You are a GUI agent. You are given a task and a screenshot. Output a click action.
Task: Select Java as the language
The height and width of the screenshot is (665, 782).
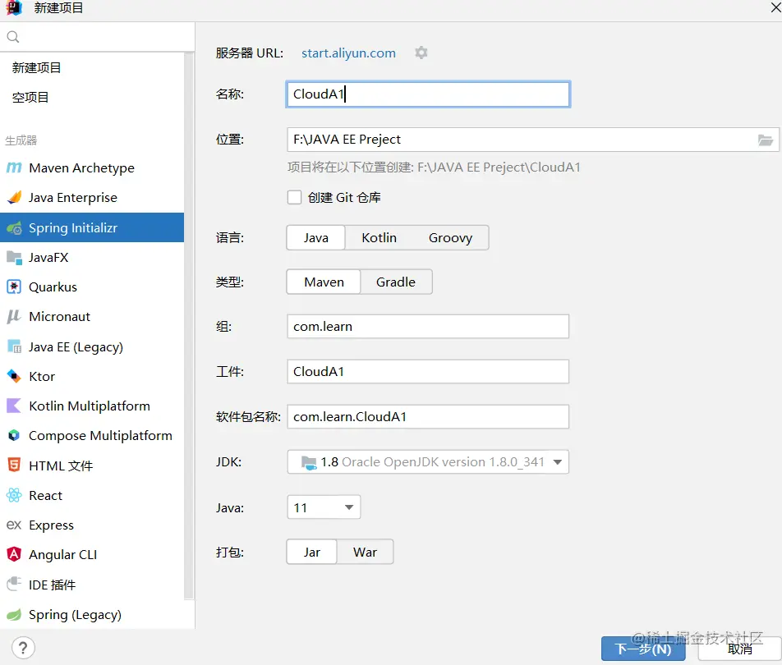coord(315,238)
